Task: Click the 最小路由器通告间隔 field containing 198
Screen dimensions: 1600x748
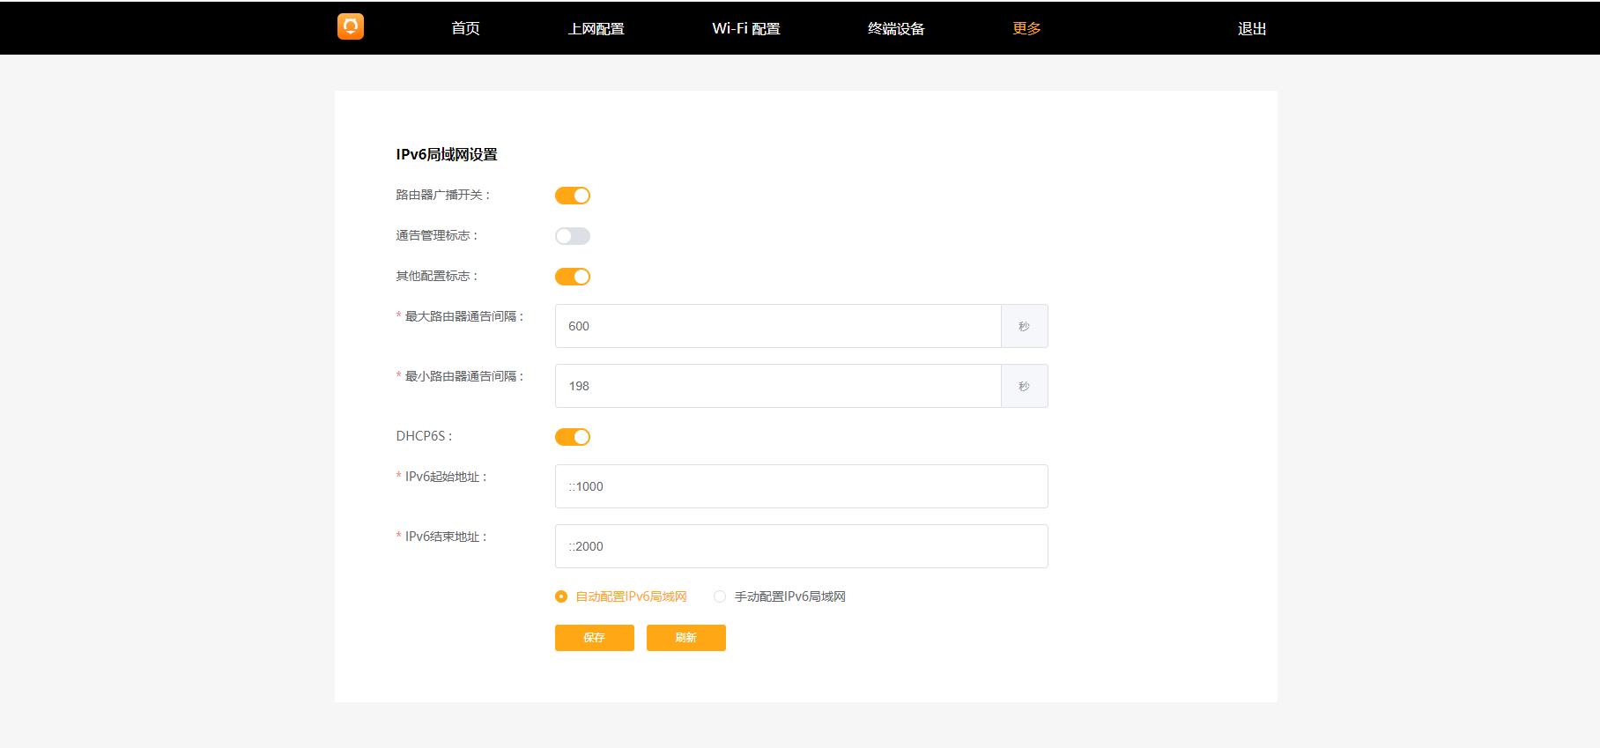Action: click(x=778, y=386)
